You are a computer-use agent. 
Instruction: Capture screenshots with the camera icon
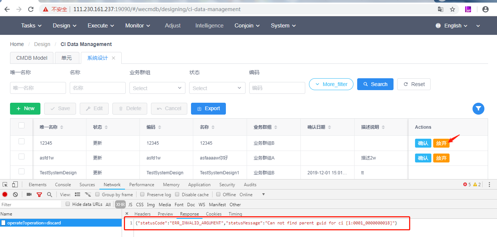[29, 194]
